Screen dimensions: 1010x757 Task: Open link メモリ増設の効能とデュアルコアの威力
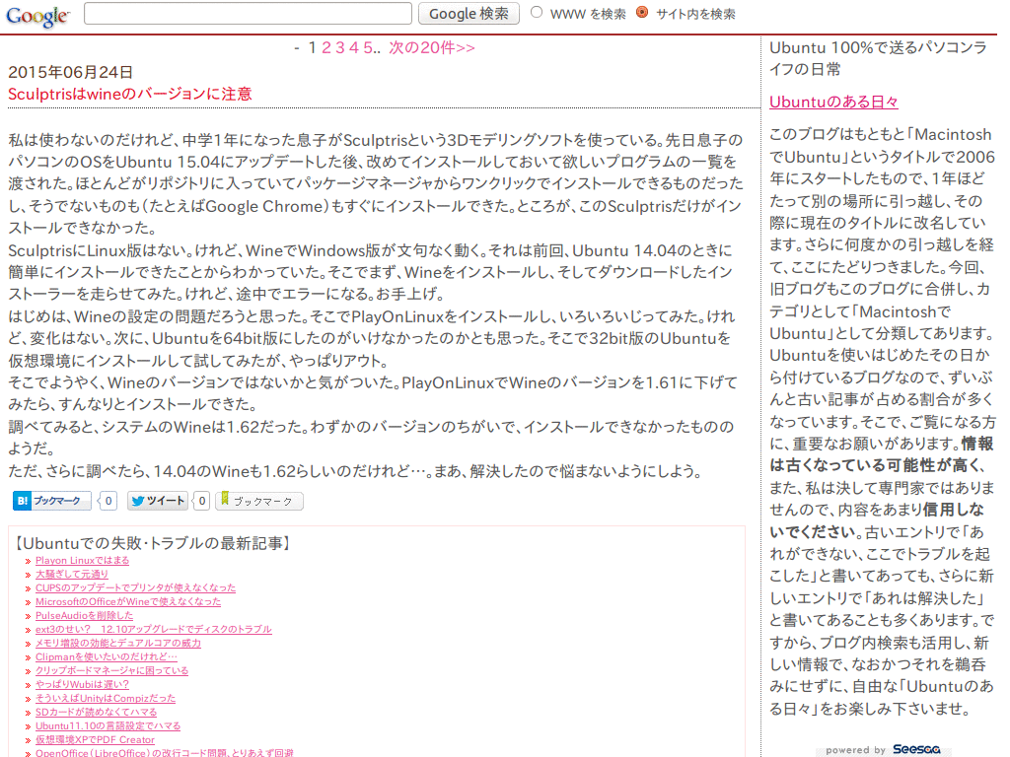tap(118, 643)
